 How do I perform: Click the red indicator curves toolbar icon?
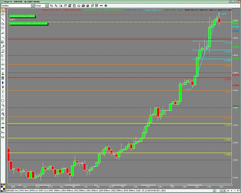coord(65,6)
